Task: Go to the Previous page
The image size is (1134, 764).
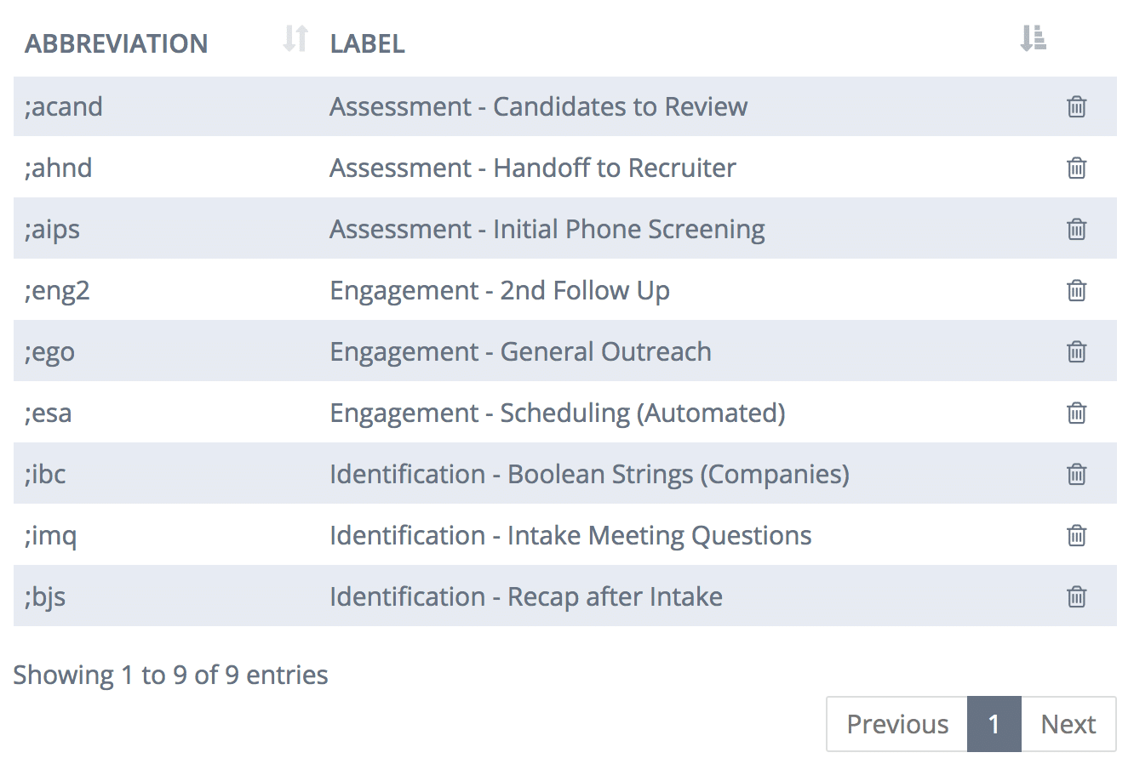Action: 897,724
